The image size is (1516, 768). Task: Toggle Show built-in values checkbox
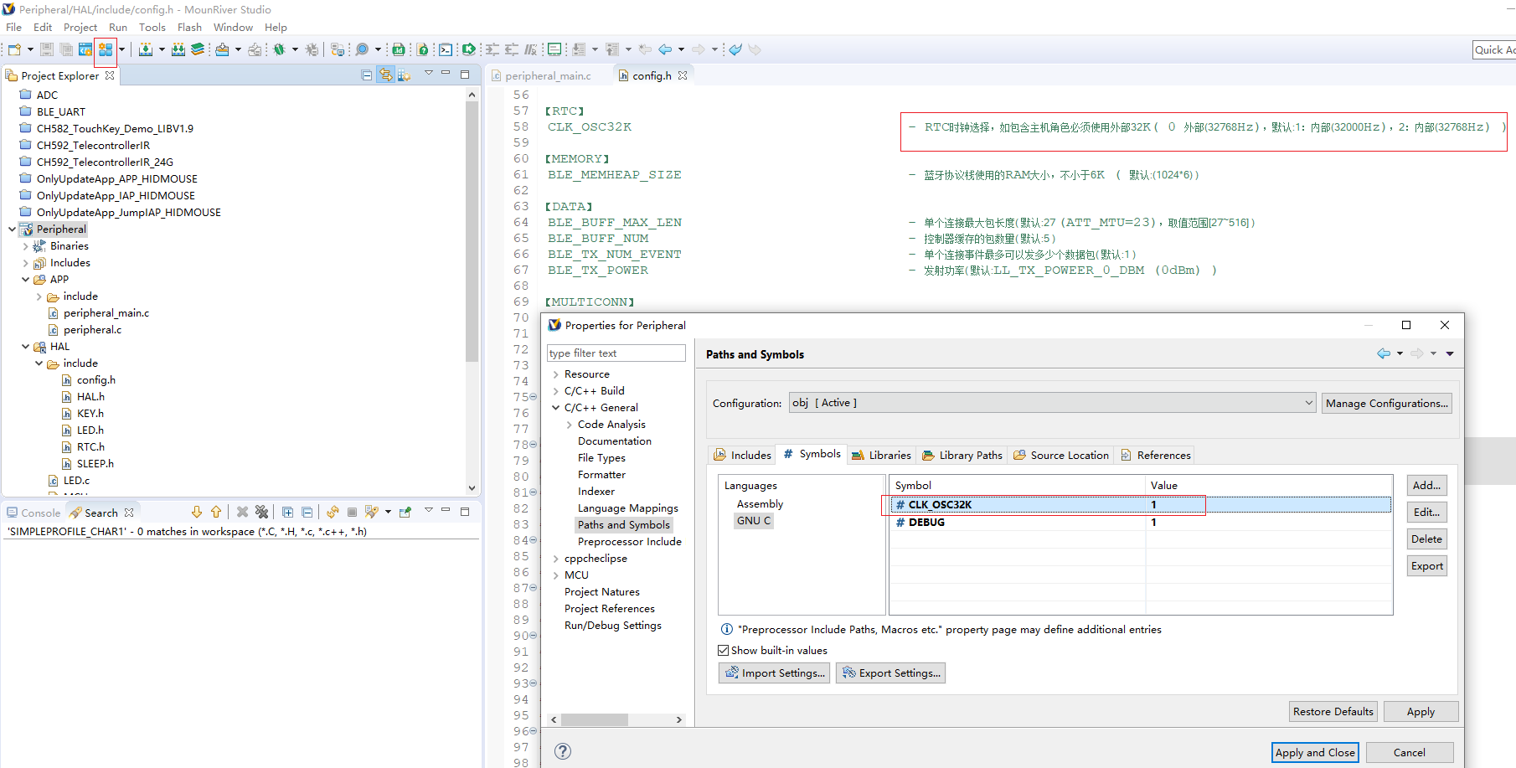[724, 650]
